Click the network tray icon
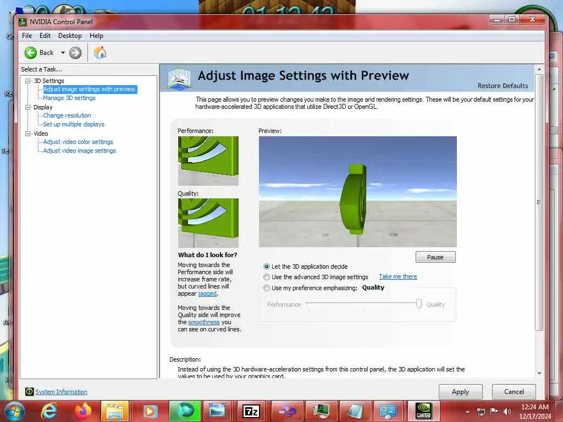This screenshot has height=422, width=563. (481, 412)
